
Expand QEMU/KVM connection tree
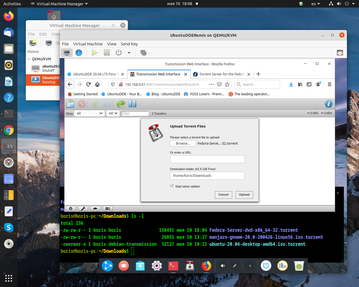click(x=29, y=59)
